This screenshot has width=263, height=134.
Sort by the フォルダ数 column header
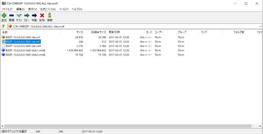[x=234, y=32]
